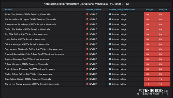This screenshot has height=98, width=173.
Task: Select the Alto de Los Godos, Monagas location
Action: coord(32,84)
